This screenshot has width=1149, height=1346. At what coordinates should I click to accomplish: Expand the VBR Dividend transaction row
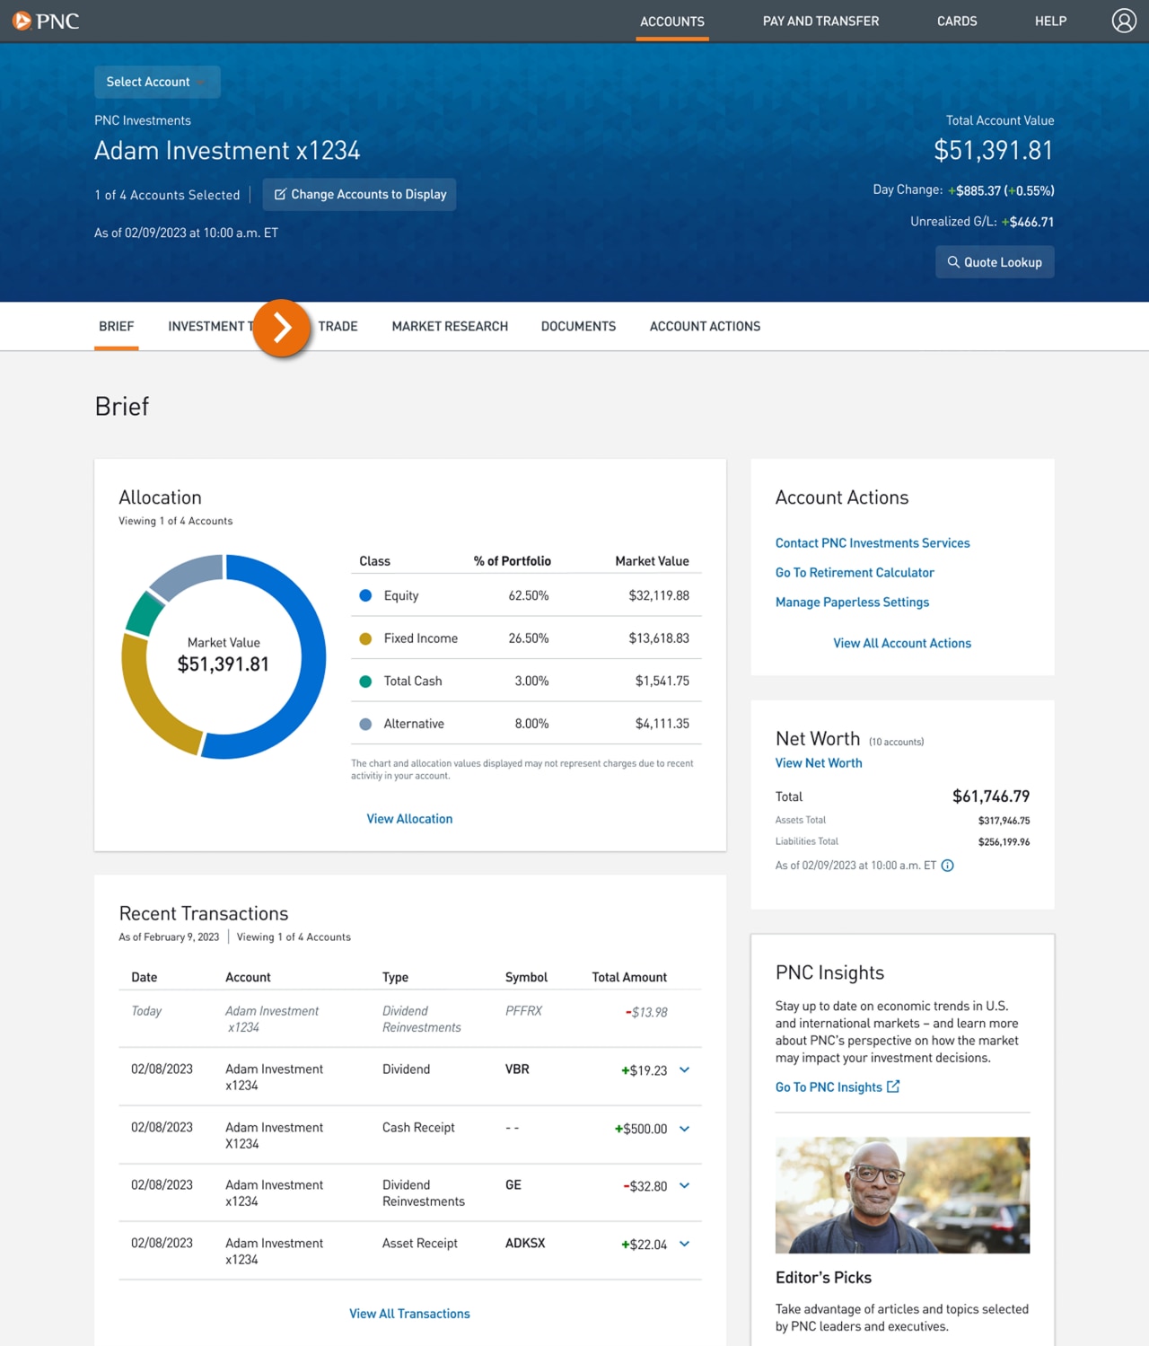point(684,1070)
